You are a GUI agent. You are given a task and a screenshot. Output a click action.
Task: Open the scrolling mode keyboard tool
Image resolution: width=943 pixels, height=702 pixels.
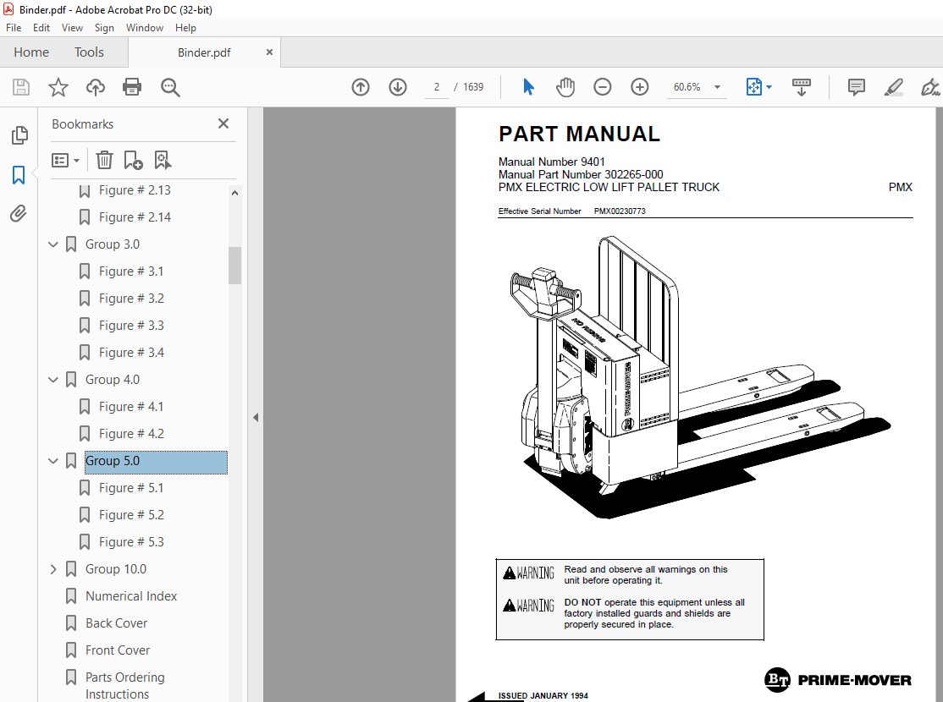801,87
